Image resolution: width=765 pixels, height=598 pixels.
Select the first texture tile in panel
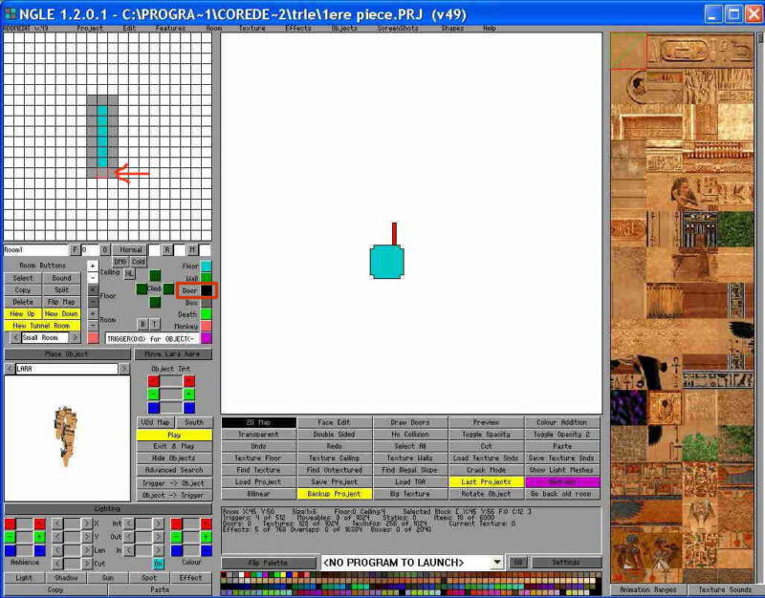tap(628, 51)
